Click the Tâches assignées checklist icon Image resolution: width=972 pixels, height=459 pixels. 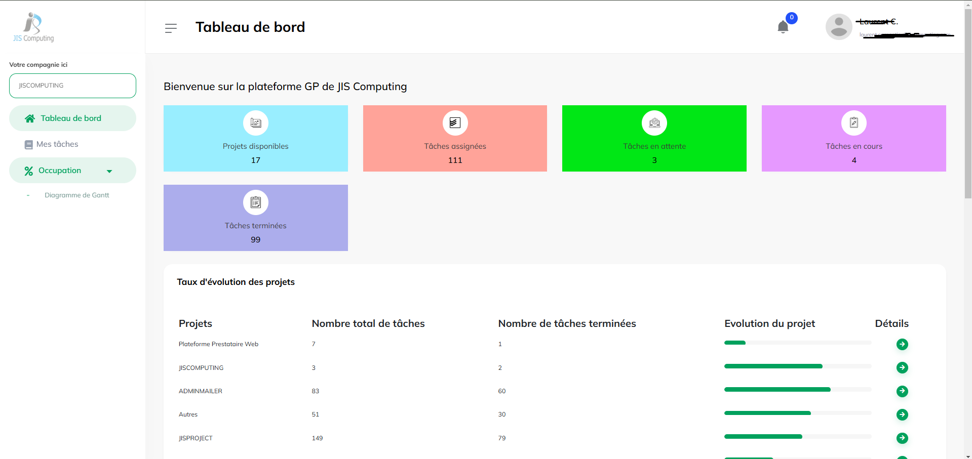click(455, 123)
